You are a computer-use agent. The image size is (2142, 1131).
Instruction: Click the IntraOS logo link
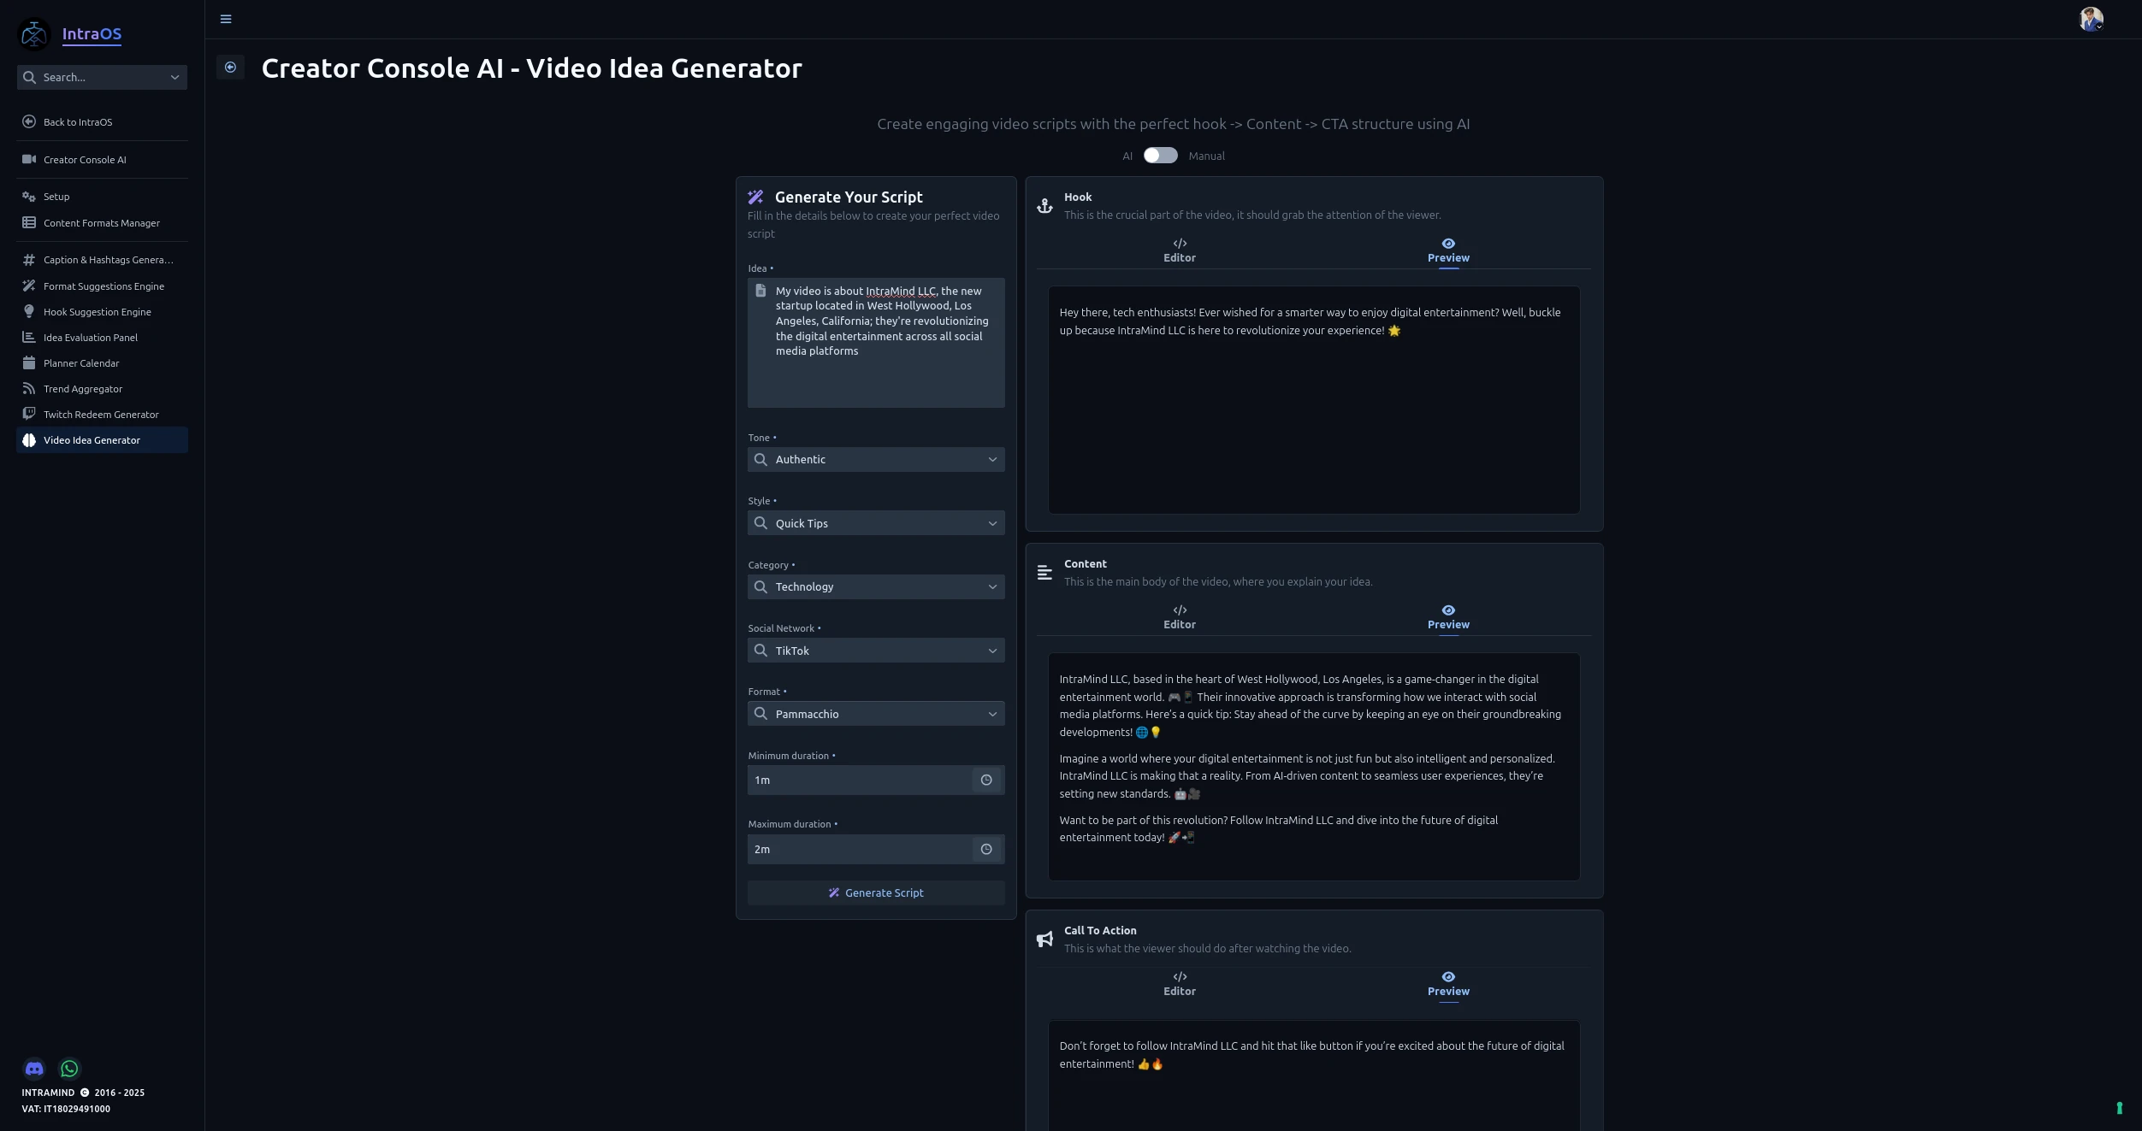92,34
